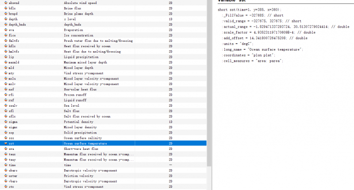Select the Absolute wind speed row

[x=88, y=3]
